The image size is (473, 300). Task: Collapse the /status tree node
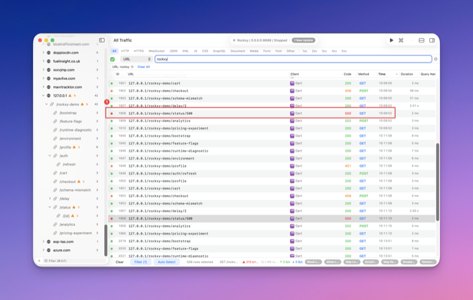(x=50, y=207)
